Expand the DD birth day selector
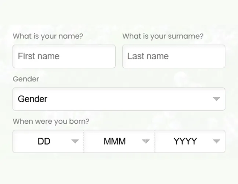Screen dimensions: 238x184 [48, 141]
